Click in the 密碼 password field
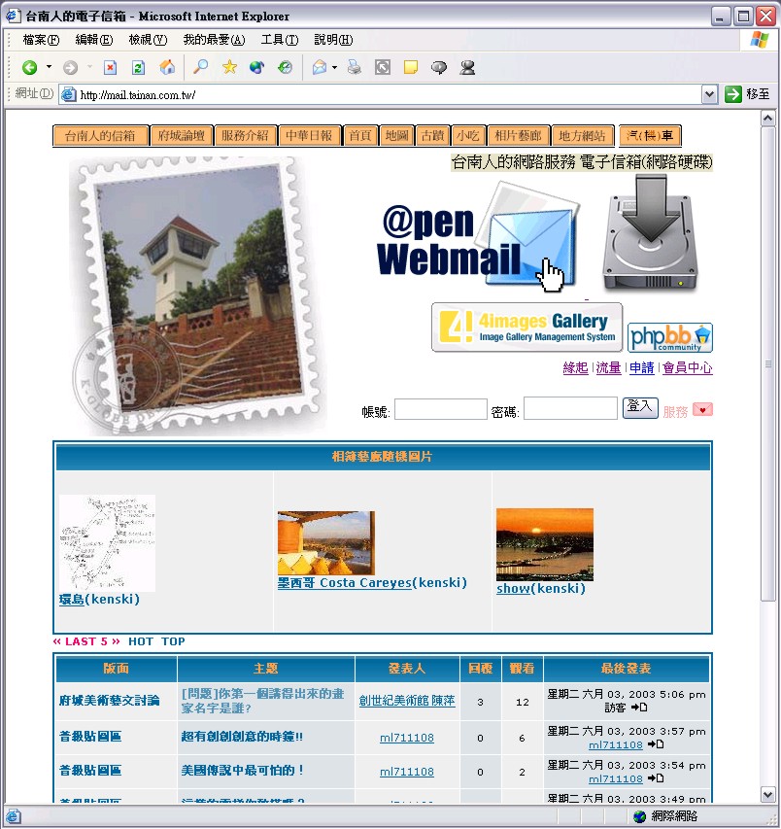This screenshot has width=781, height=829. (x=570, y=408)
